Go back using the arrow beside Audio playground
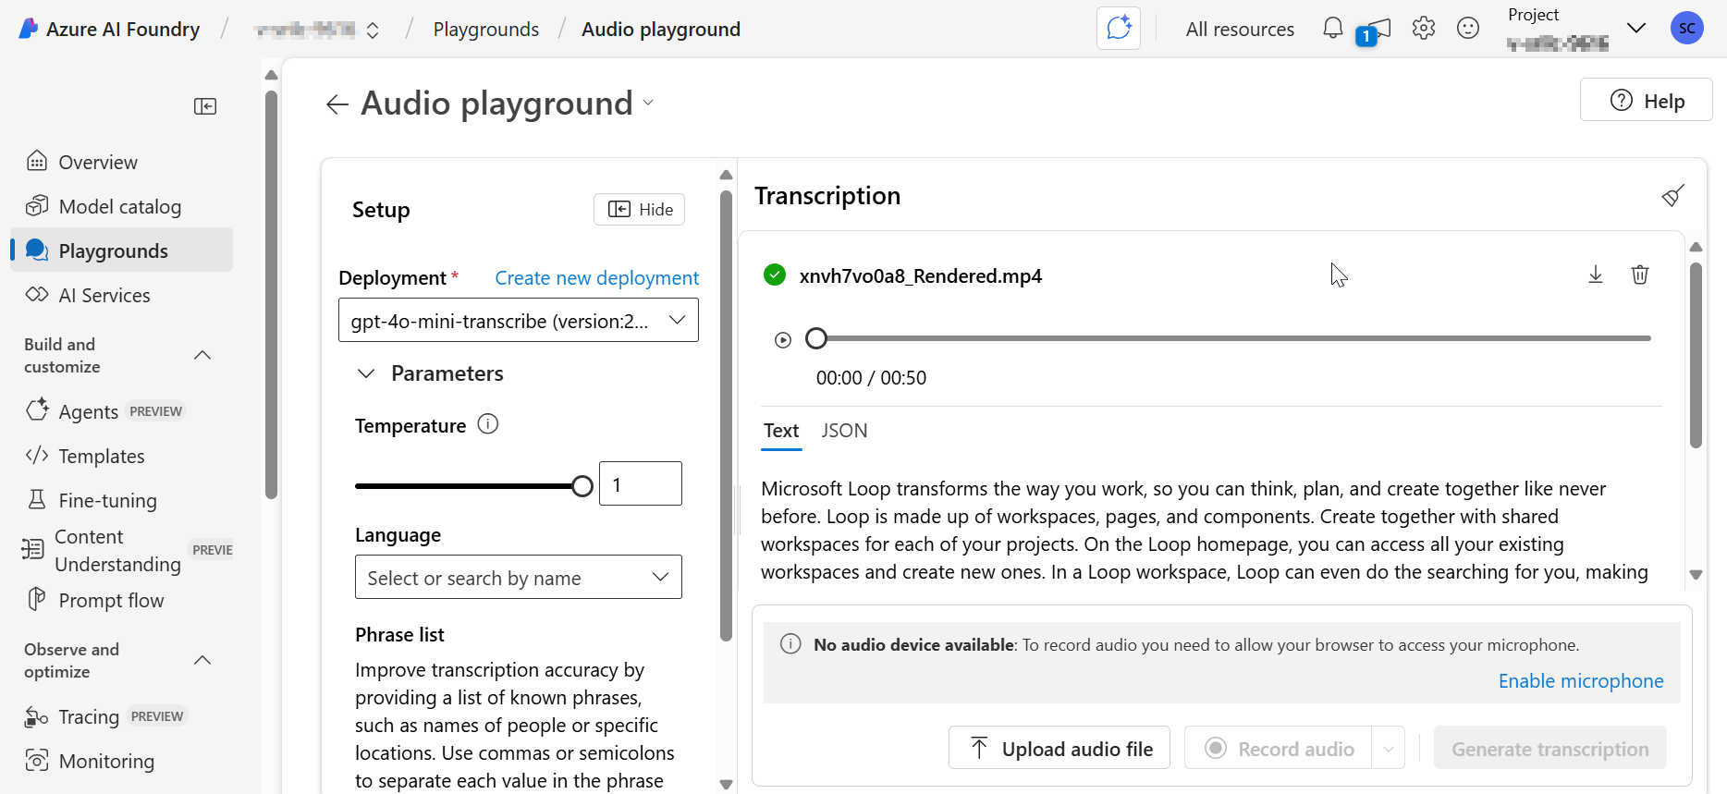1727x794 pixels. point(337,104)
